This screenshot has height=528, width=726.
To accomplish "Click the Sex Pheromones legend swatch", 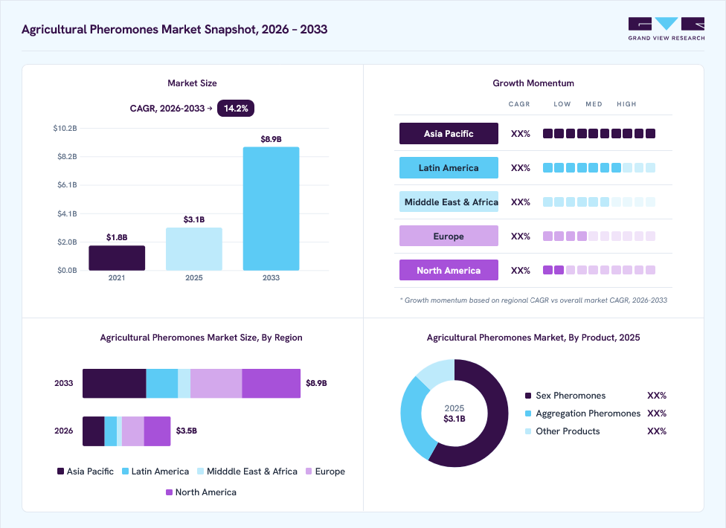I will [x=528, y=396].
